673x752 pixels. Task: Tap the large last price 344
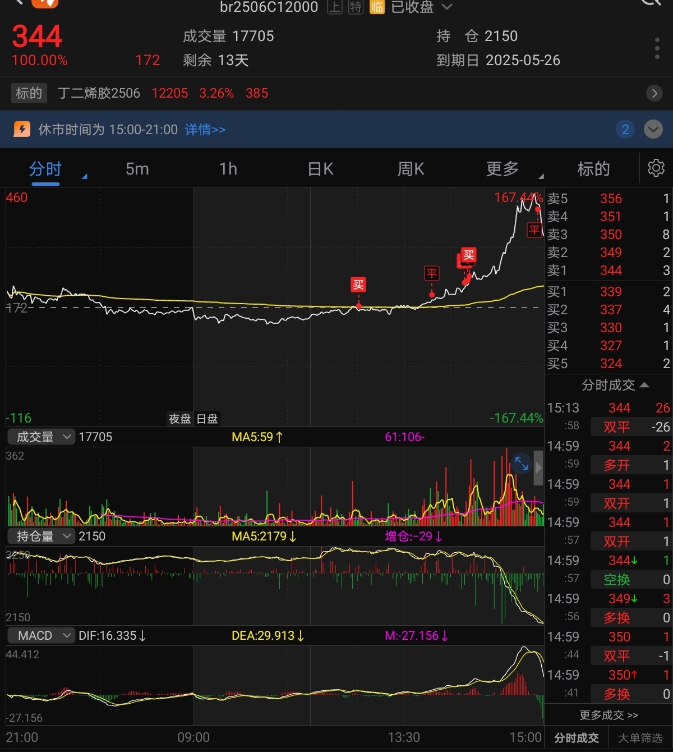pos(37,36)
